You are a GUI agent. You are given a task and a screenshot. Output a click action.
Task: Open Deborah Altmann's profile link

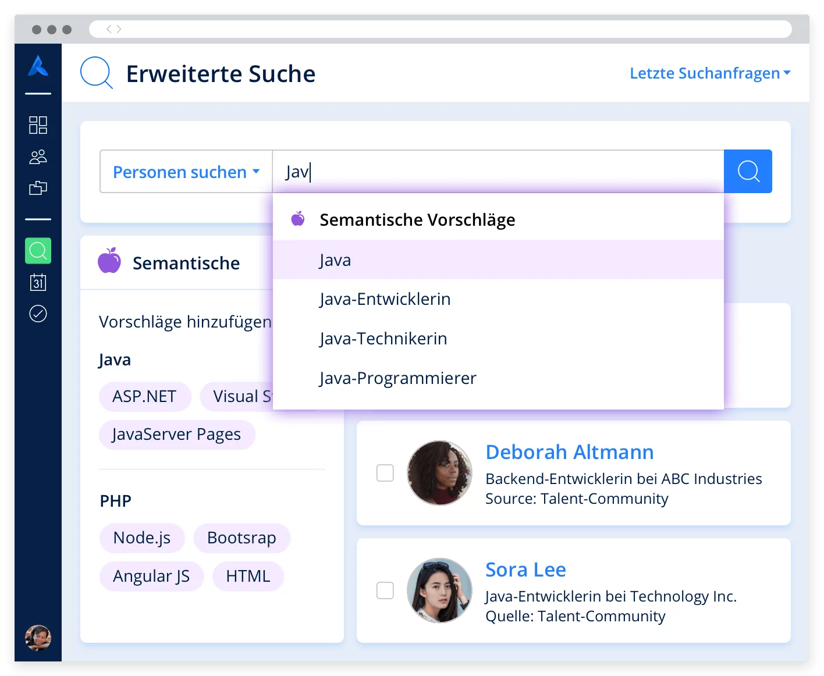point(570,452)
